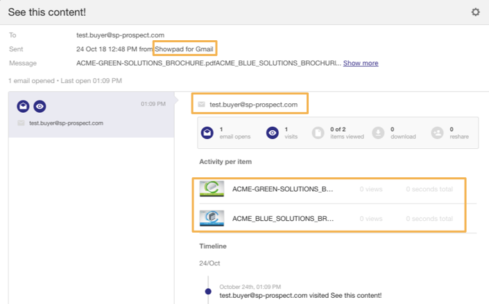Click the envelope icon beside left recipient email

(21, 123)
